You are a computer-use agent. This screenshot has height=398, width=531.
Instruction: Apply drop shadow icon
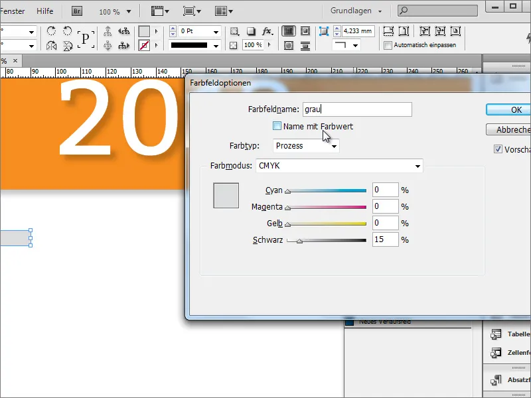coord(251,31)
